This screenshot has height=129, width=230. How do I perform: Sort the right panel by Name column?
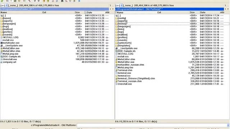tap(136, 13)
